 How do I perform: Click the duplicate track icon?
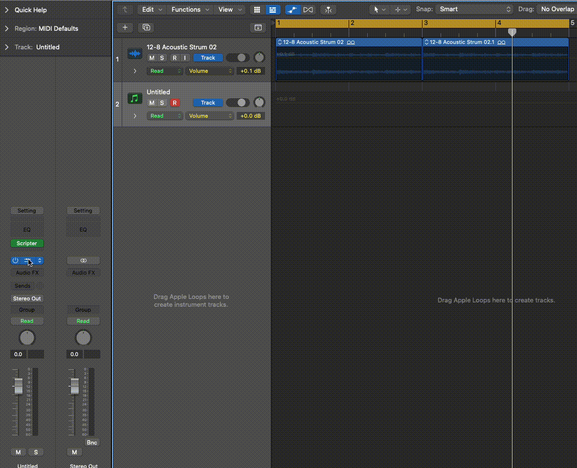point(146,27)
